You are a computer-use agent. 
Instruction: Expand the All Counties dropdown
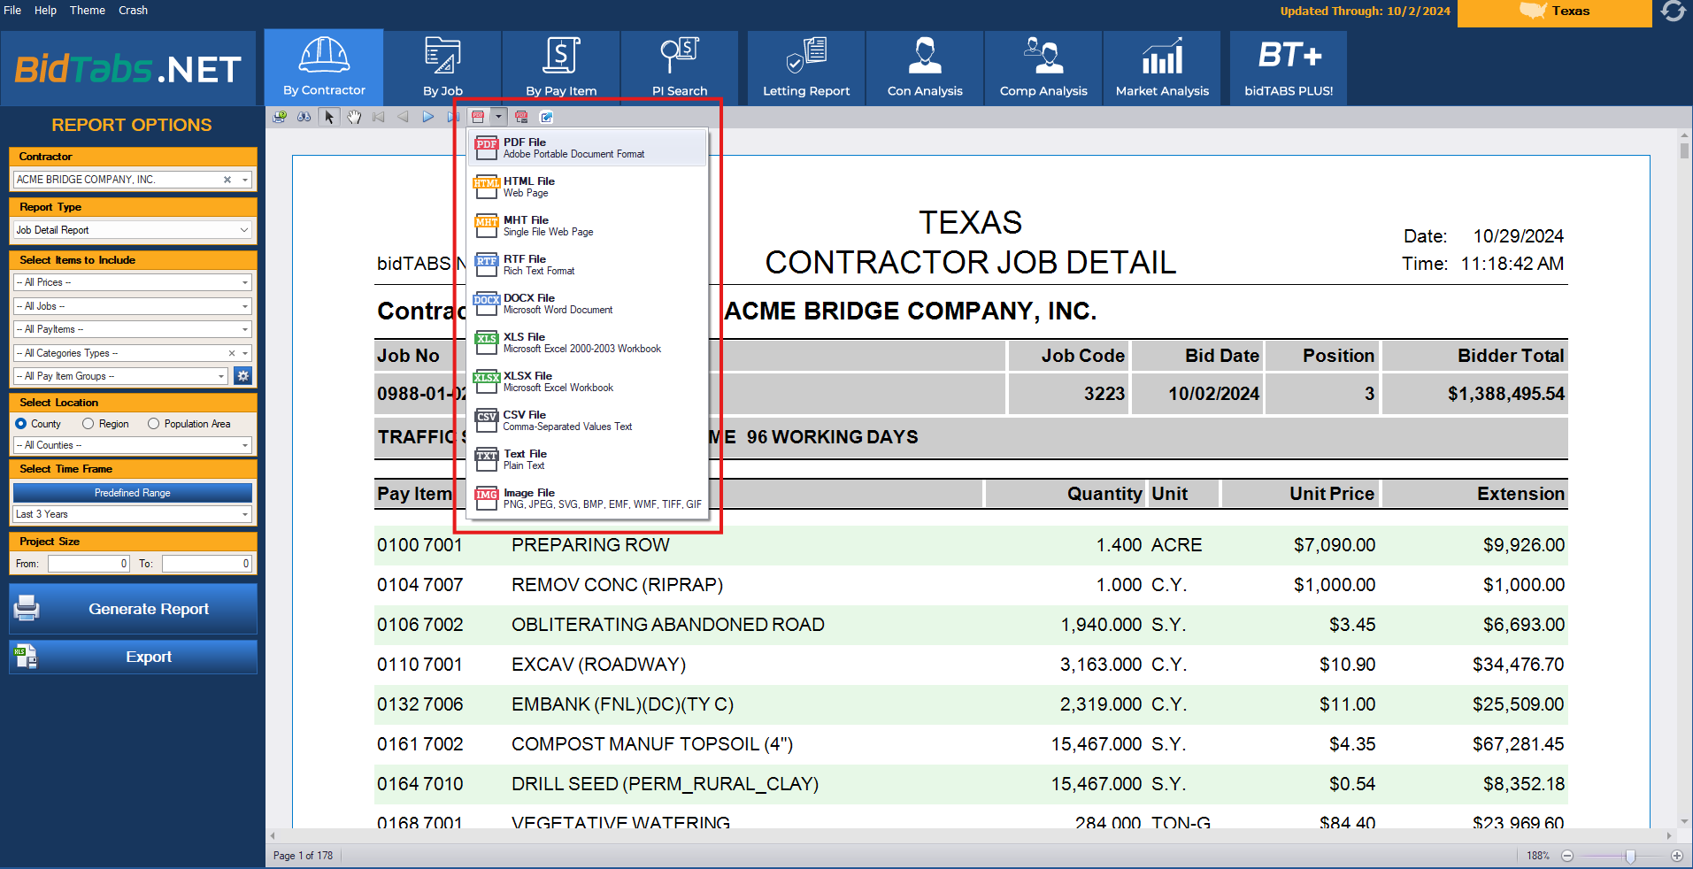pos(245,445)
